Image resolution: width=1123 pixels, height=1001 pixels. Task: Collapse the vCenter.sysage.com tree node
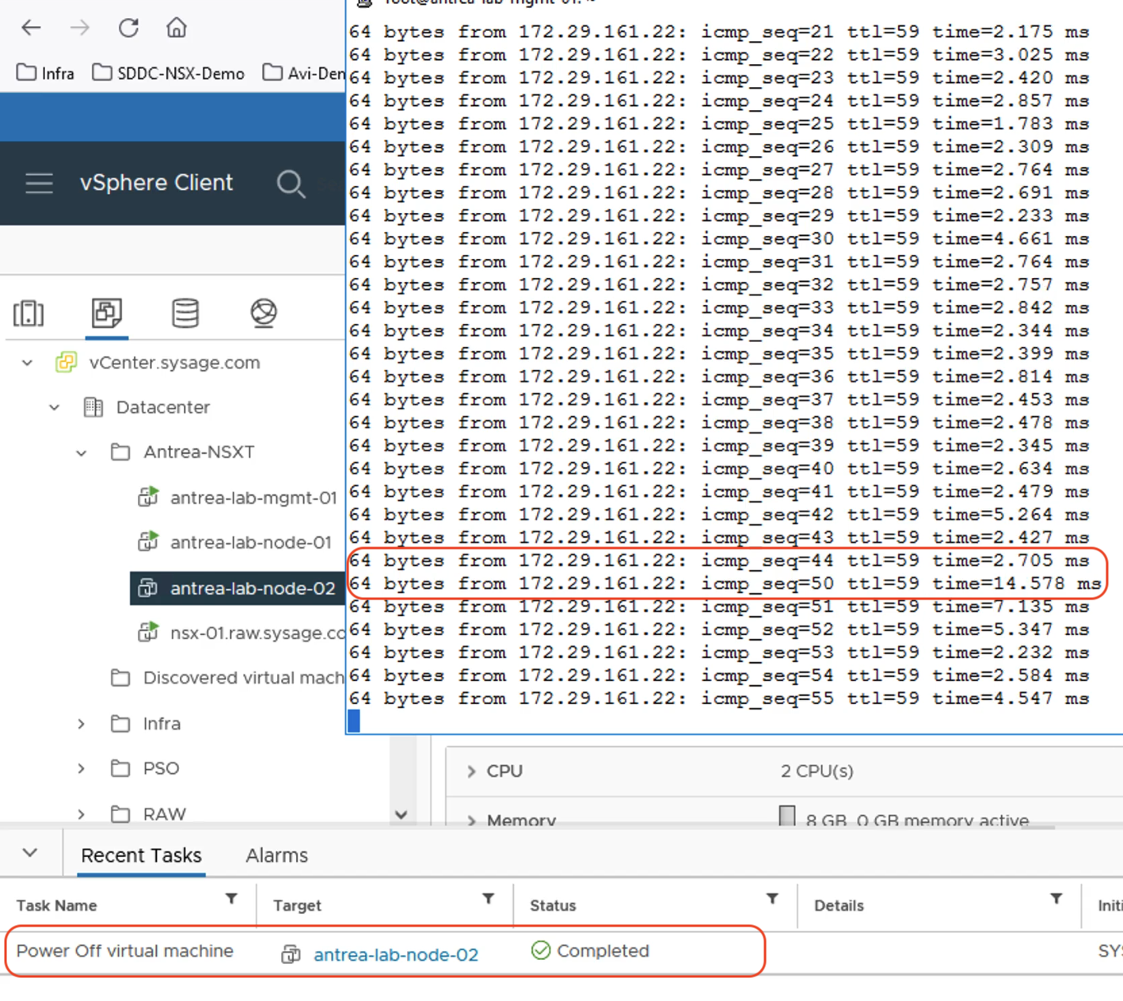click(x=28, y=363)
